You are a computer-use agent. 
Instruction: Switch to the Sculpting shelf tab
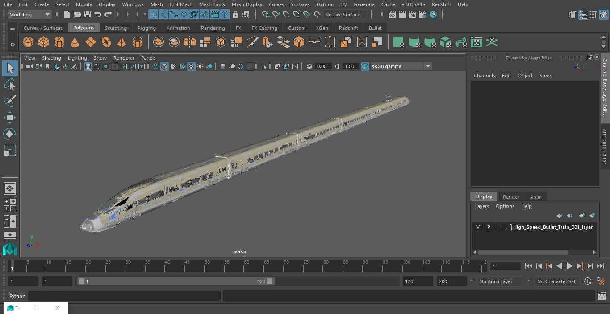(x=116, y=28)
